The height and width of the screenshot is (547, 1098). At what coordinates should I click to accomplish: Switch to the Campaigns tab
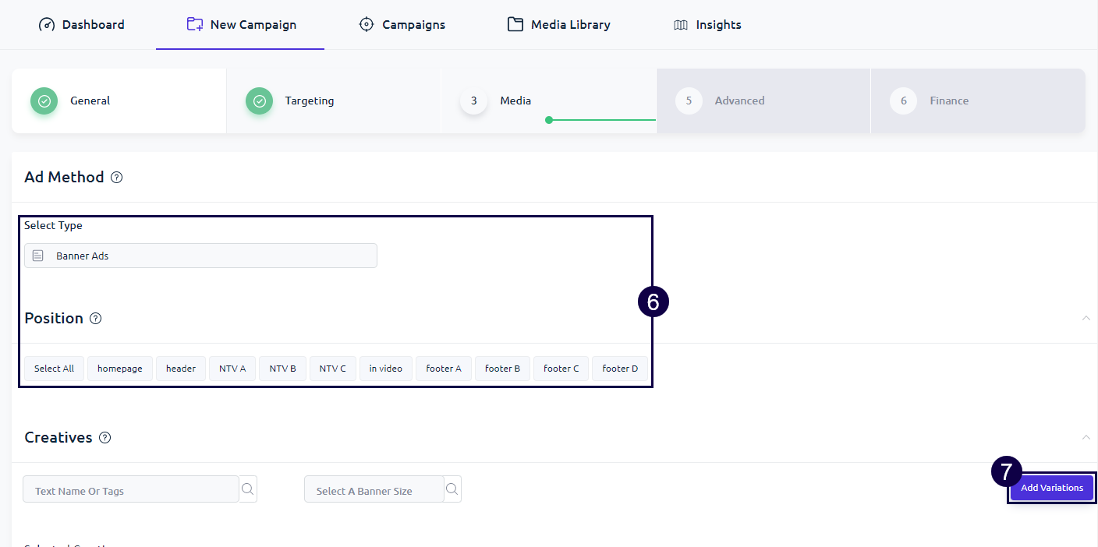click(x=402, y=25)
